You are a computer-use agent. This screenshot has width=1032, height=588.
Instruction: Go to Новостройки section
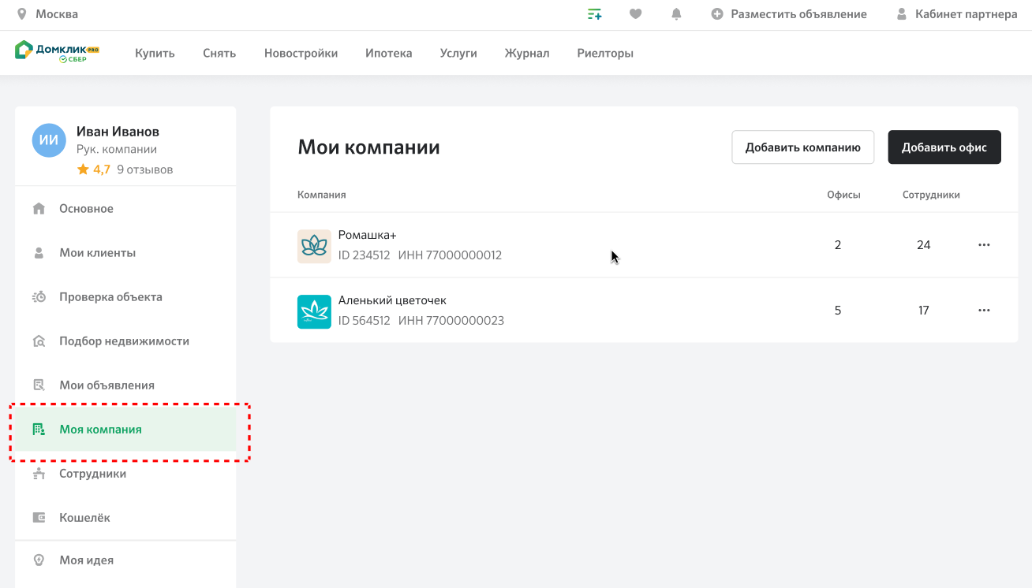301,54
